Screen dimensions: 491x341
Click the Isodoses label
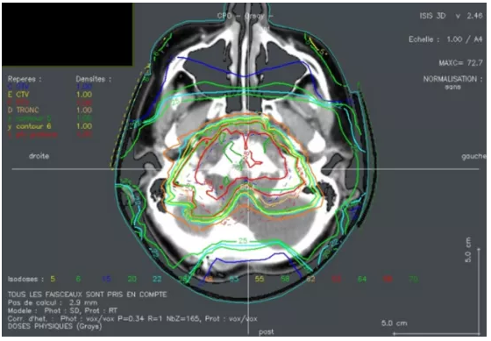[x=23, y=279]
